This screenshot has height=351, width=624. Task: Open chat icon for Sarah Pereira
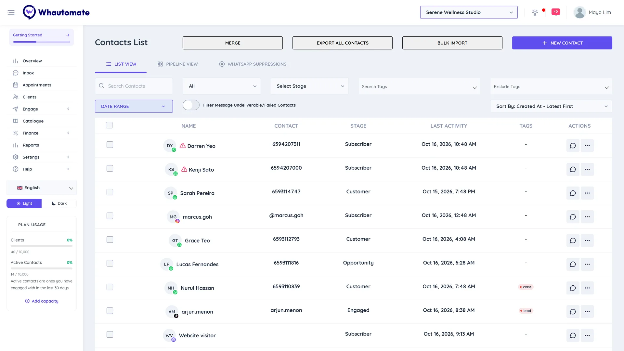573,193
